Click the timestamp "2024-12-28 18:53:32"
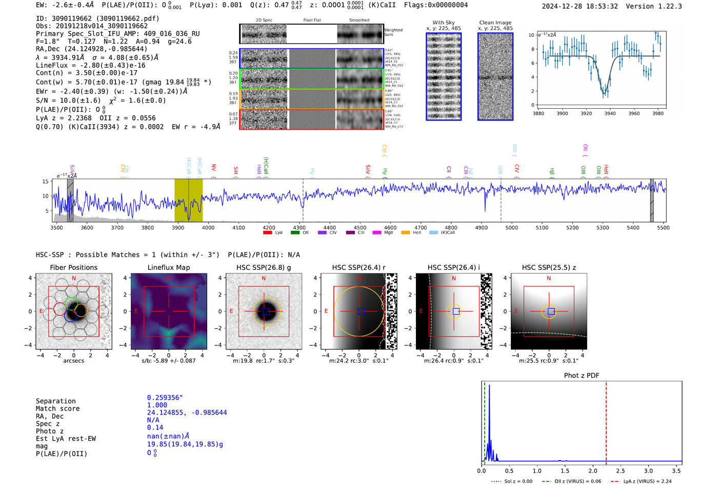 tap(580, 6)
